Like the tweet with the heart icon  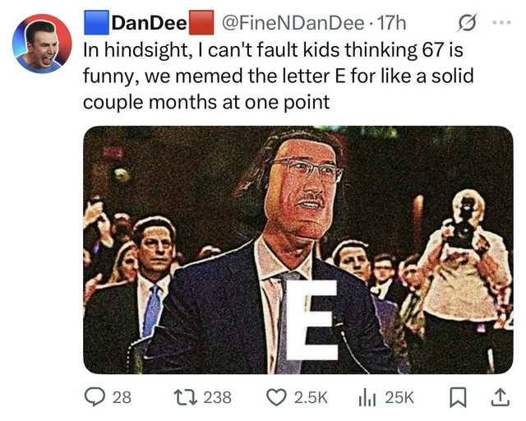[x=276, y=397]
